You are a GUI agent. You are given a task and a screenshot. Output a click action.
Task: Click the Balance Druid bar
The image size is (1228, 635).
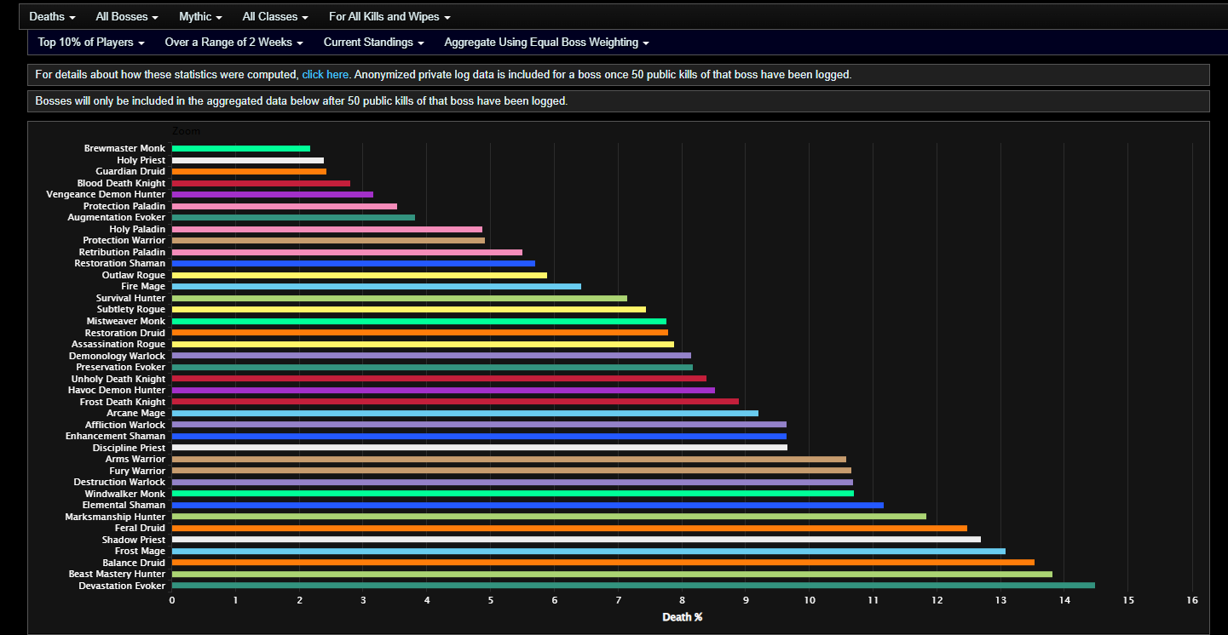603,563
